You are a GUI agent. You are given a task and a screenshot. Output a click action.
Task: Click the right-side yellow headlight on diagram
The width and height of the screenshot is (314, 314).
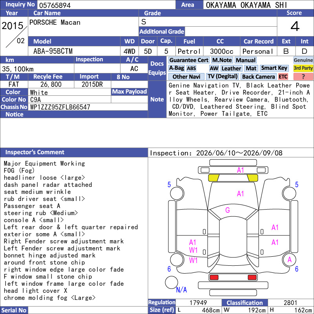pos(252,178)
